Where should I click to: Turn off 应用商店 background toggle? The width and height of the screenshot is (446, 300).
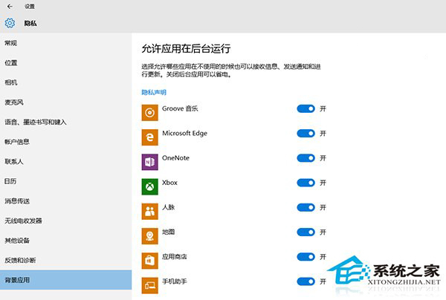pyautogui.click(x=306, y=257)
